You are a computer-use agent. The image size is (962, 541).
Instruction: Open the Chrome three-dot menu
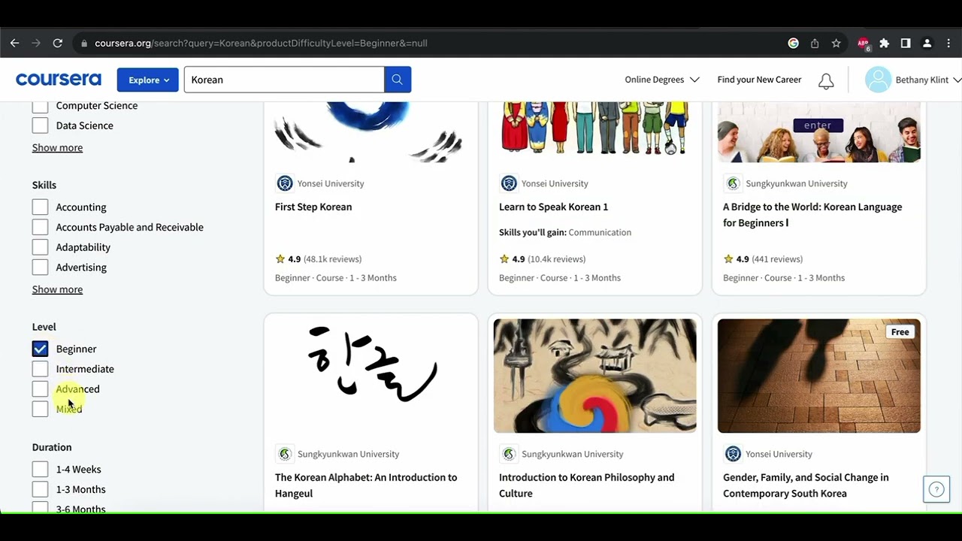click(948, 43)
